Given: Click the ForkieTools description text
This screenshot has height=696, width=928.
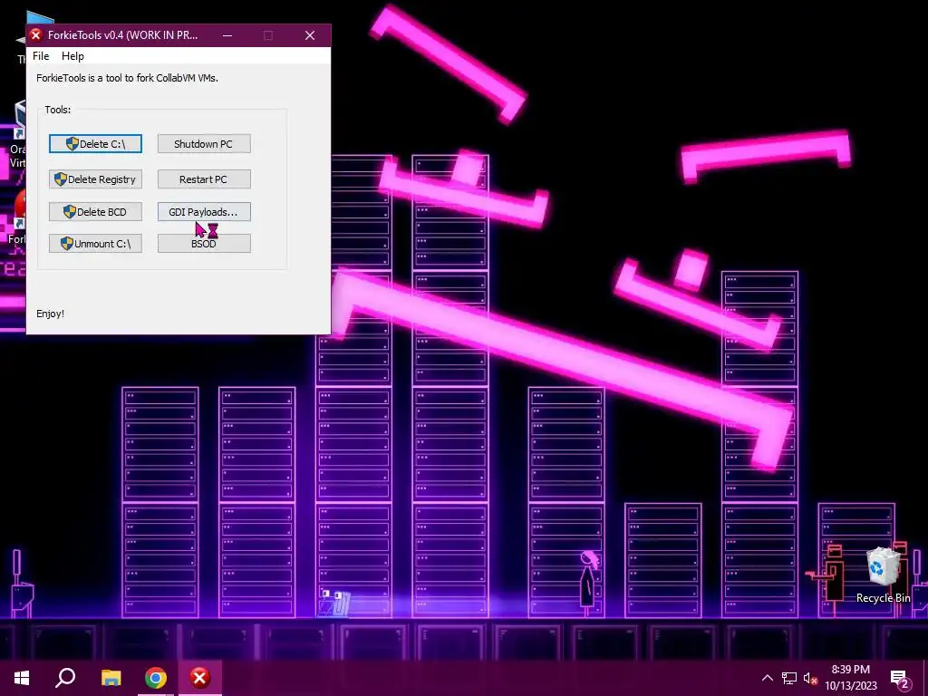Looking at the screenshot, I should pyautogui.click(x=127, y=78).
